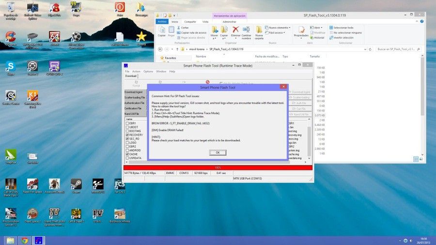Click Copiar ruta de acceso
Image resolution: width=436 pixels, height=245 pixels.
coord(191,33)
